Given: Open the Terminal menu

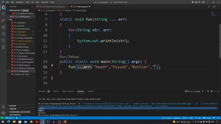Looking at the screenshot, I should 45,2.
